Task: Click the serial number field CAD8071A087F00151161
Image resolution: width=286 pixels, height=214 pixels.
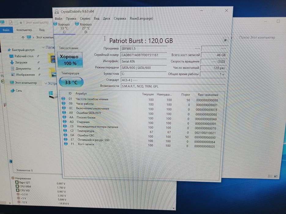Action: (x=143, y=55)
